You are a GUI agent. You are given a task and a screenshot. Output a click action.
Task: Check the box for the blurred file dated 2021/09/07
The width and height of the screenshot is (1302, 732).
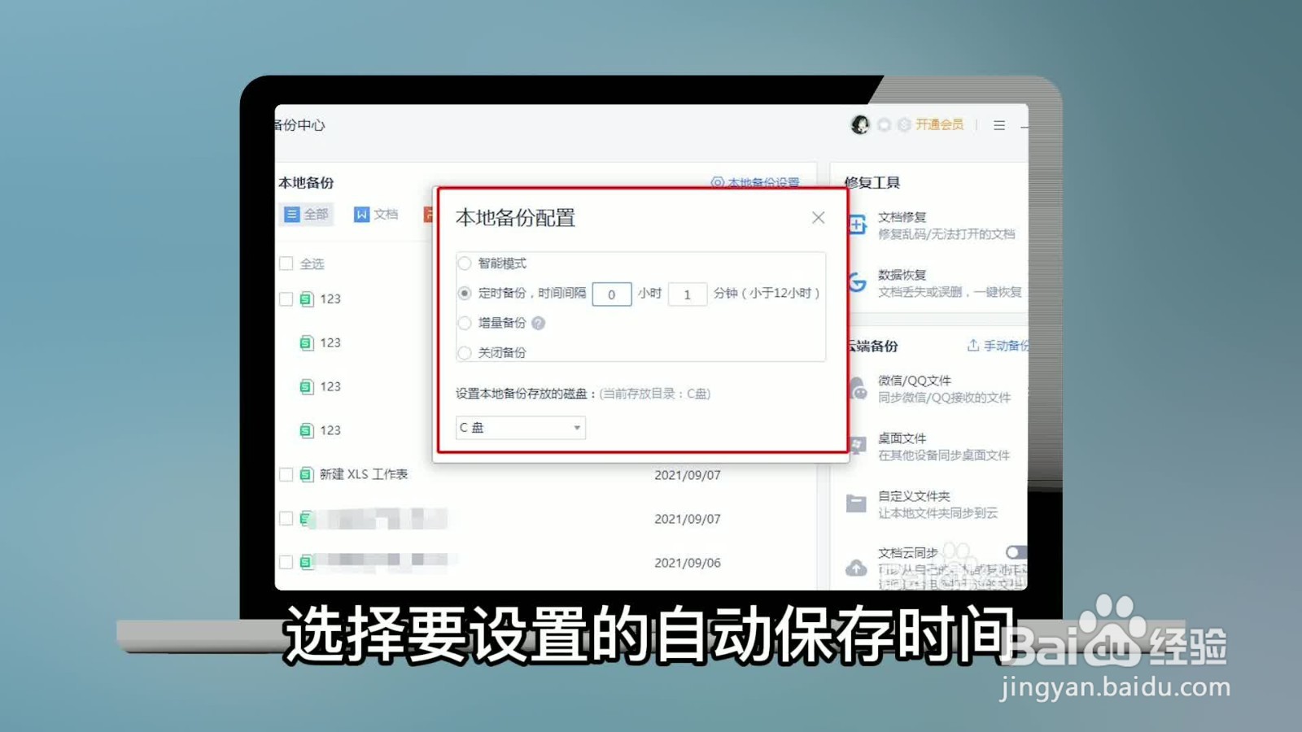click(286, 518)
